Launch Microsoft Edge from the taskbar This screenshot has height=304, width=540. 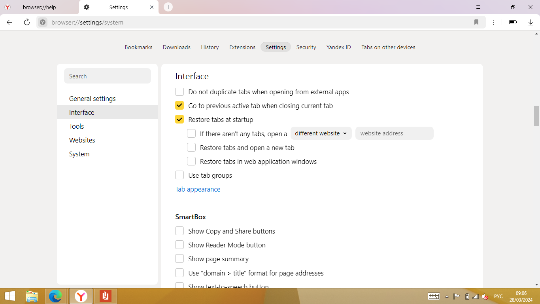click(55, 296)
